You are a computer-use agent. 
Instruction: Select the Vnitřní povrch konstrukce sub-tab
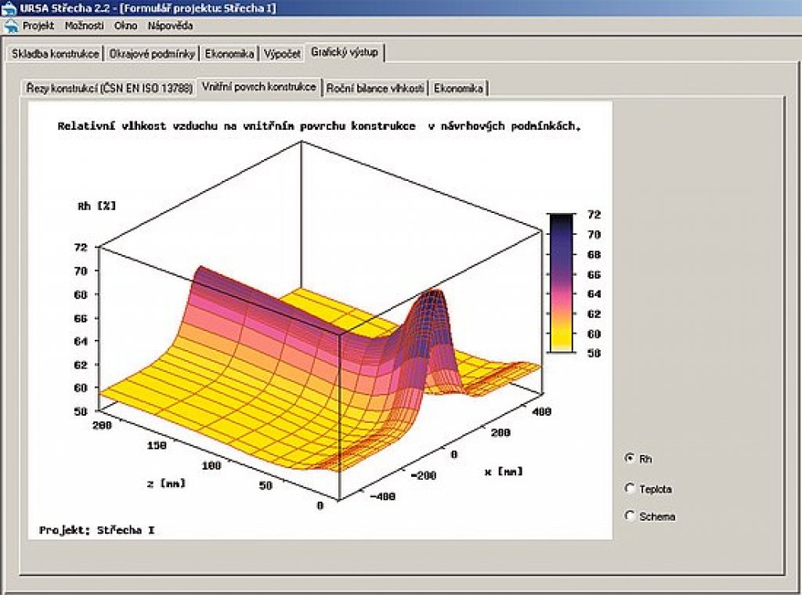(x=259, y=87)
